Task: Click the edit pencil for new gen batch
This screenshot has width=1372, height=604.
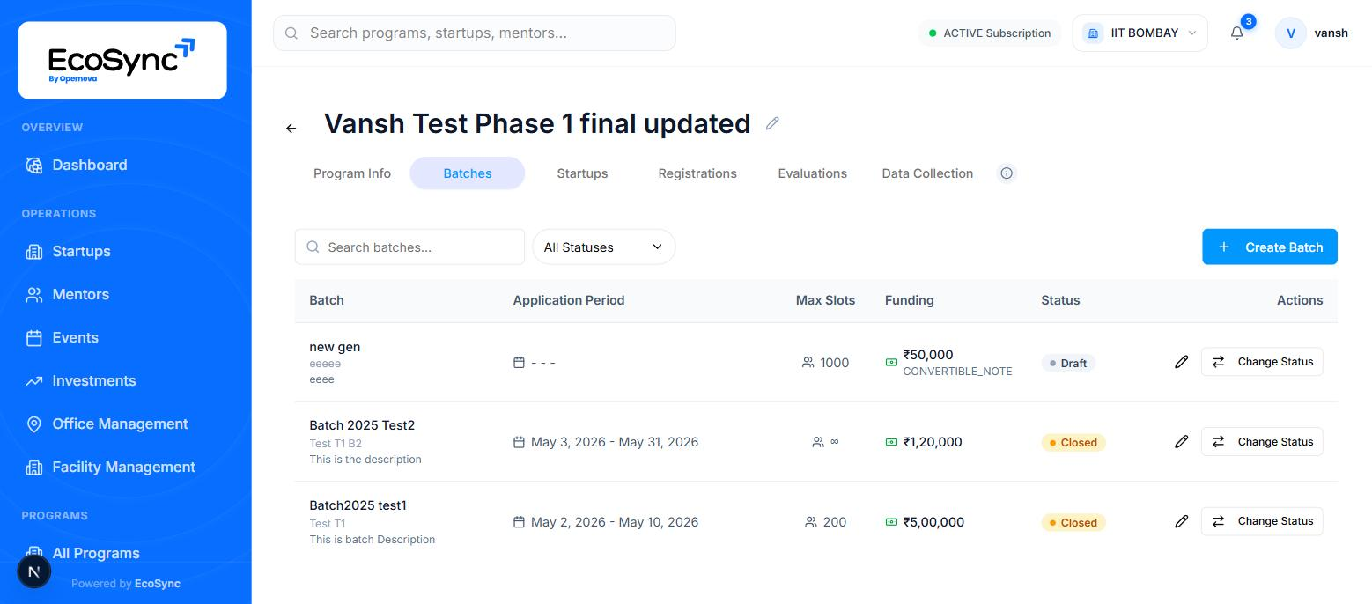Action: tap(1182, 362)
